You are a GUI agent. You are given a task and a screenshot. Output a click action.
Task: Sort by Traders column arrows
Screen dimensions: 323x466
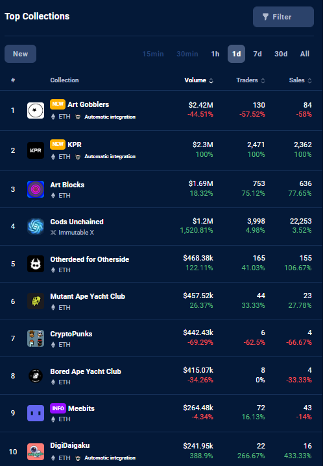click(x=263, y=80)
